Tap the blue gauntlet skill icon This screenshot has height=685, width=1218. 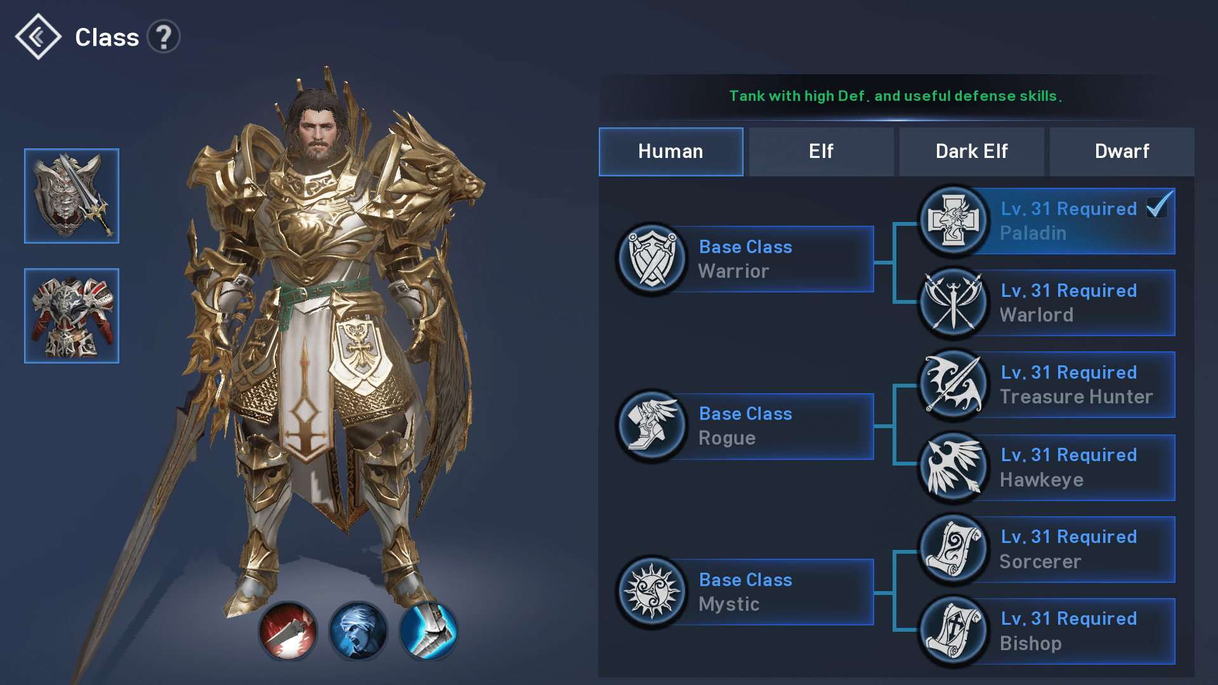(429, 631)
